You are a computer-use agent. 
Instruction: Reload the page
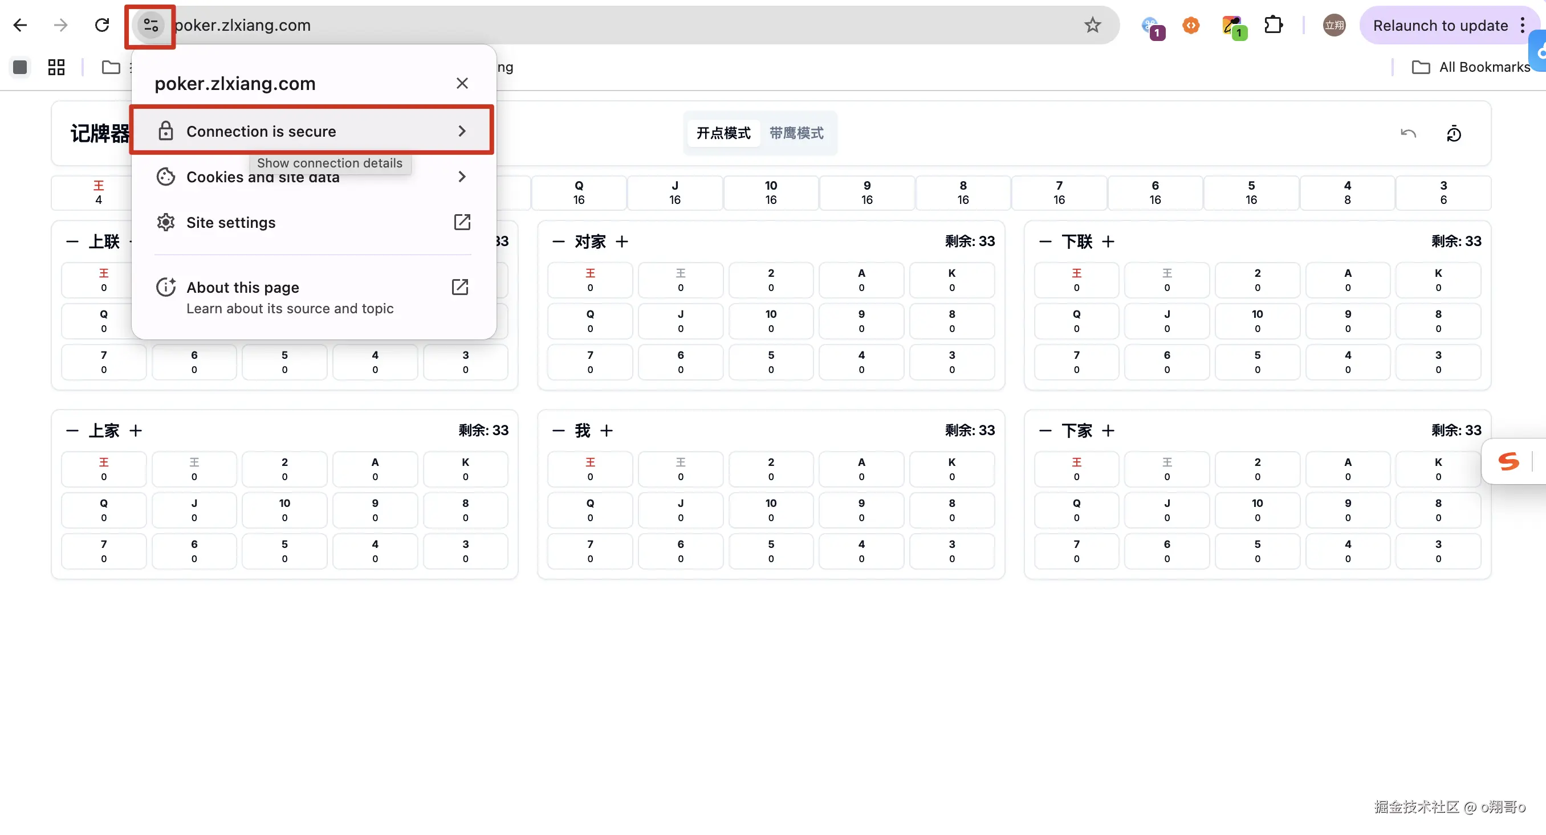pos(102,25)
